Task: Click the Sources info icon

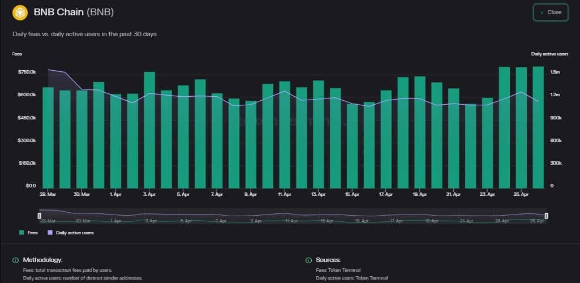Action: point(308,260)
